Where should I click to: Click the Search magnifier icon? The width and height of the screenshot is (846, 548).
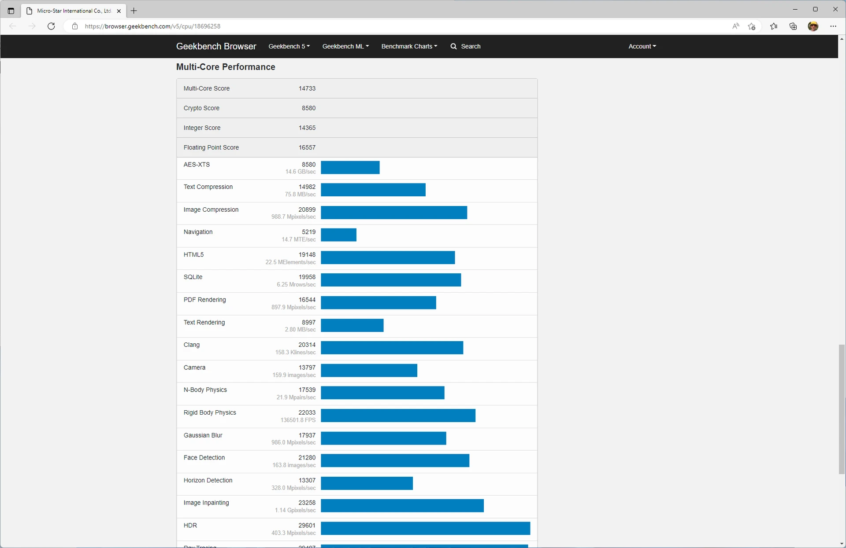coord(453,46)
